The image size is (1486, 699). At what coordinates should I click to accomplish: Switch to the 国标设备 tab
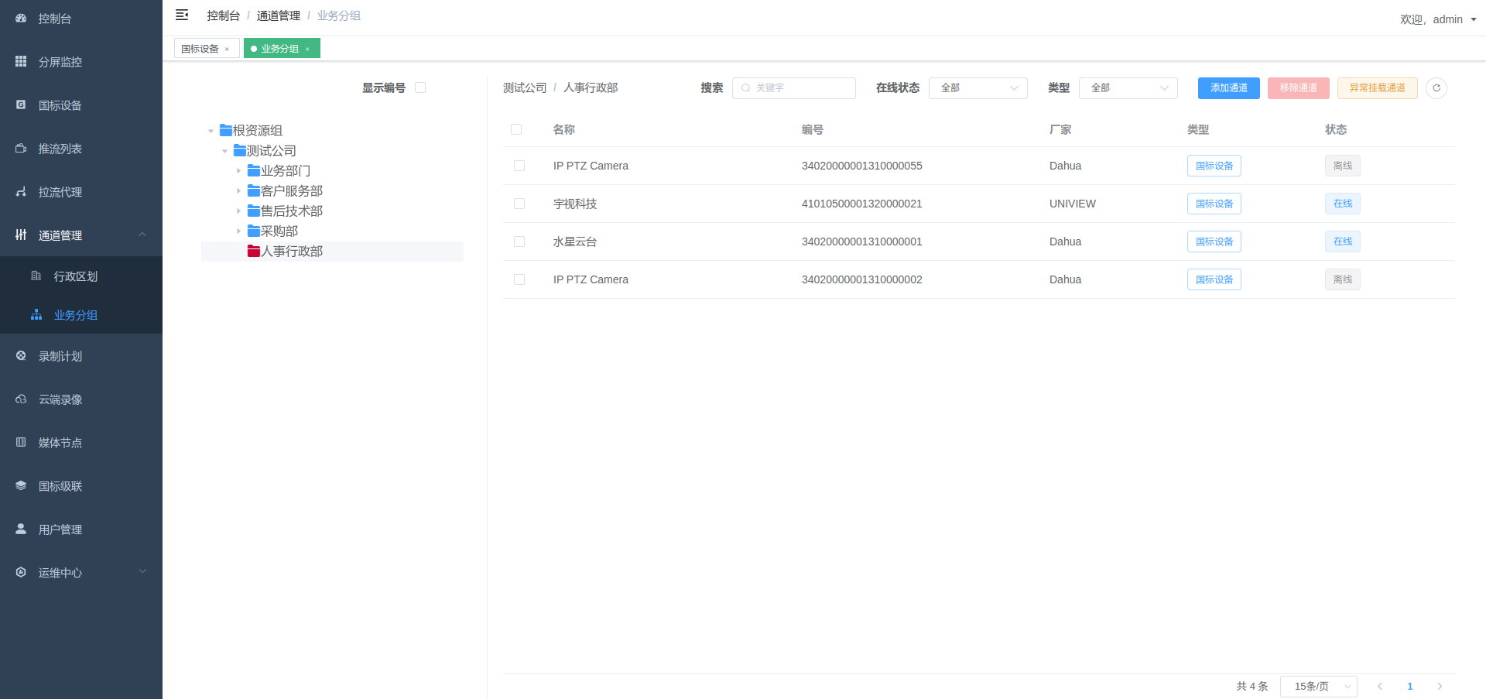pyautogui.click(x=200, y=49)
